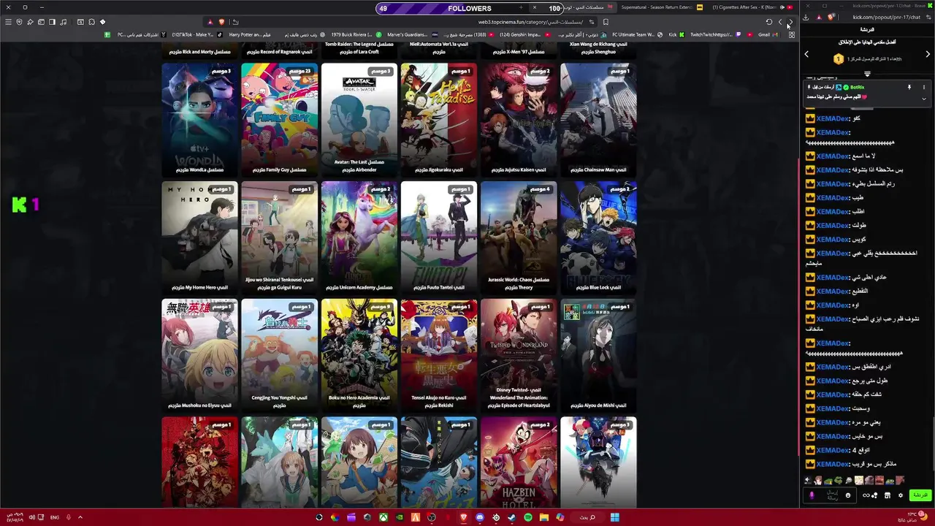Open Brave browser from taskbar
935x526 pixels.
(x=463, y=517)
